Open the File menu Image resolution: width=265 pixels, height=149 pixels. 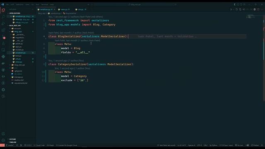coord(7,5)
